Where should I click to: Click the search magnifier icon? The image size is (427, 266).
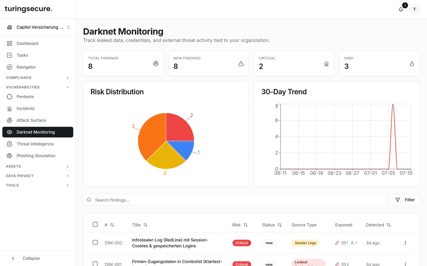pyautogui.click(x=89, y=200)
